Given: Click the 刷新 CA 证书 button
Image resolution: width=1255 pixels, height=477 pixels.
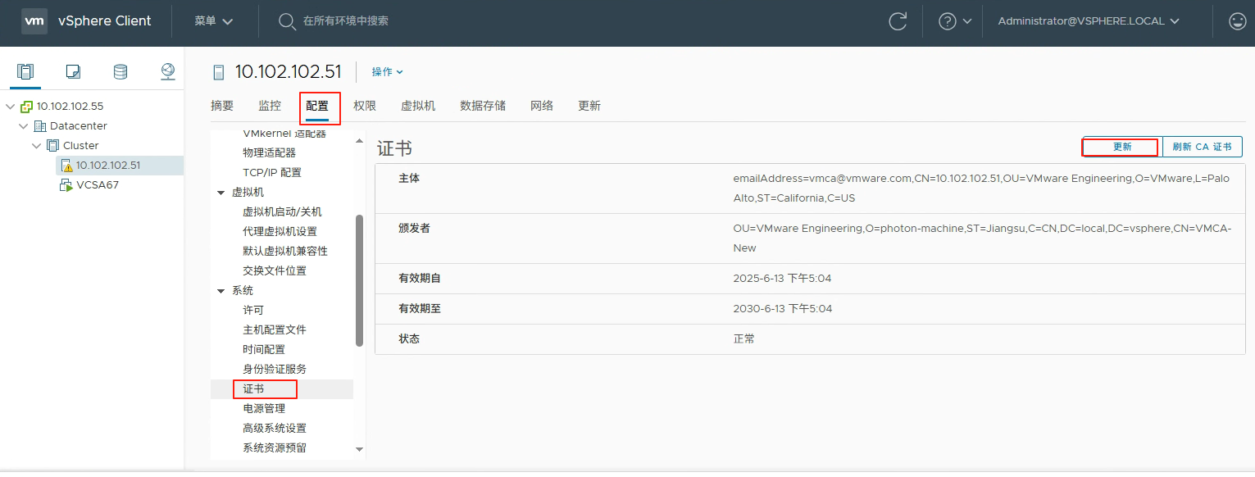Looking at the screenshot, I should (x=1202, y=147).
